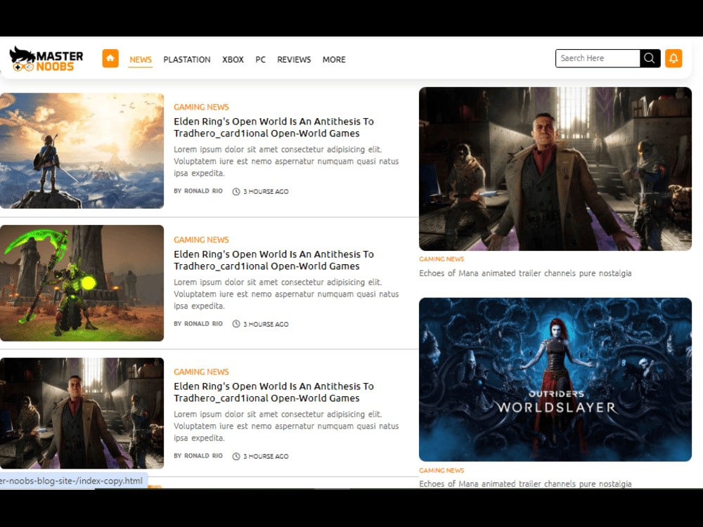This screenshot has width=703, height=527.
Task: Open the REVIEWS menu item
Action: pyautogui.click(x=294, y=60)
